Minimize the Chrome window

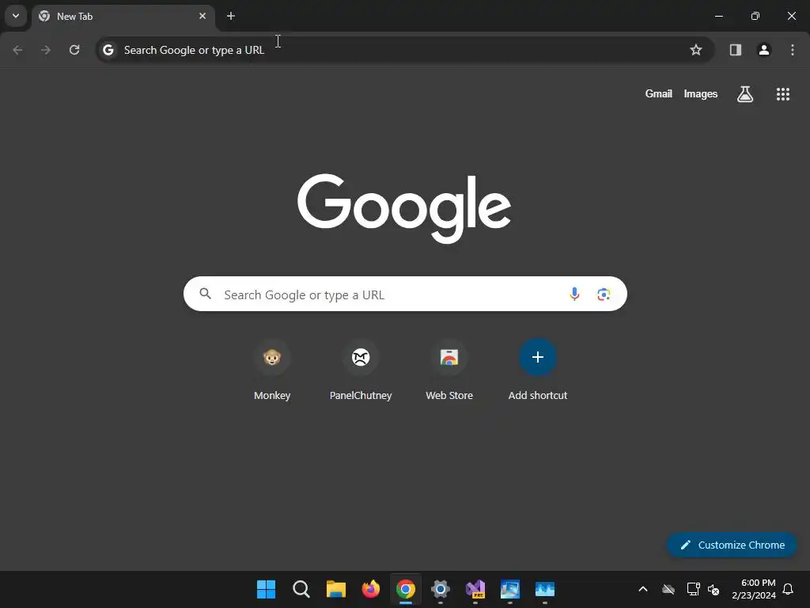click(x=718, y=16)
